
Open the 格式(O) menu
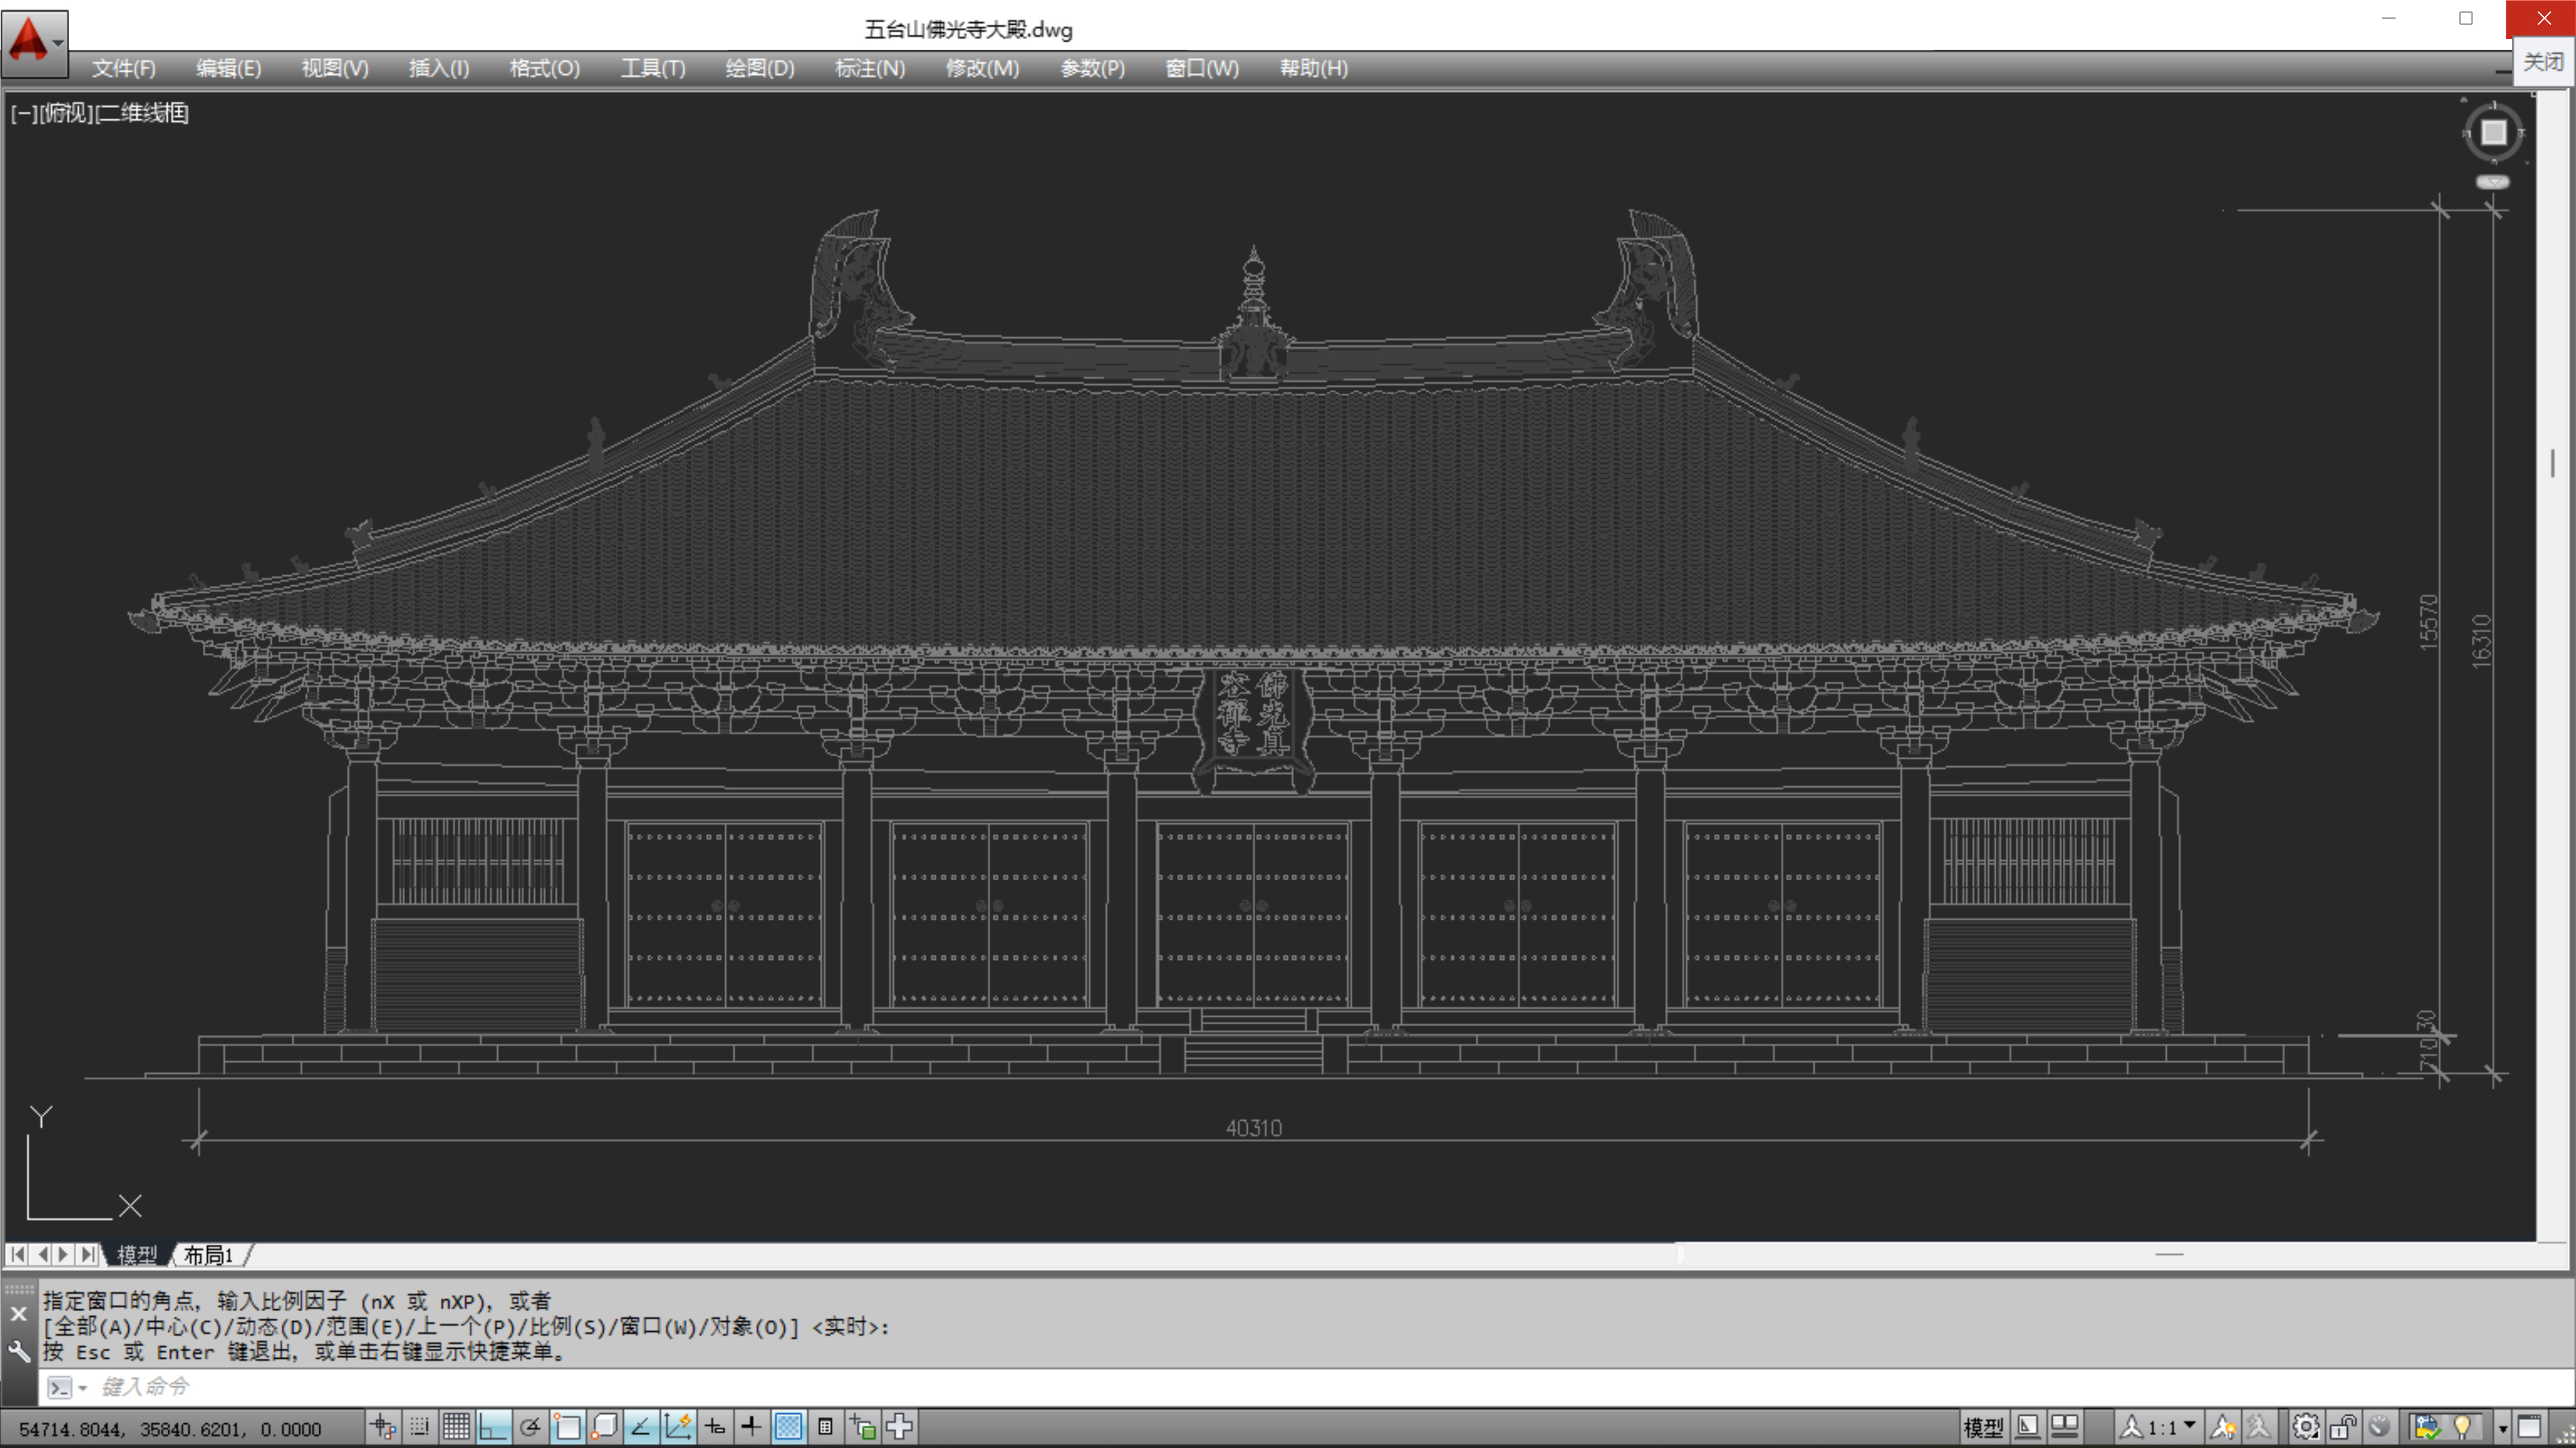click(544, 68)
